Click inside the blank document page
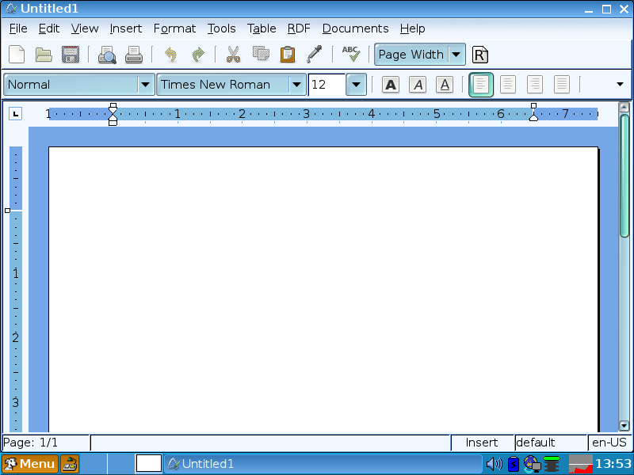Image resolution: width=634 pixels, height=475 pixels. tap(323, 289)
